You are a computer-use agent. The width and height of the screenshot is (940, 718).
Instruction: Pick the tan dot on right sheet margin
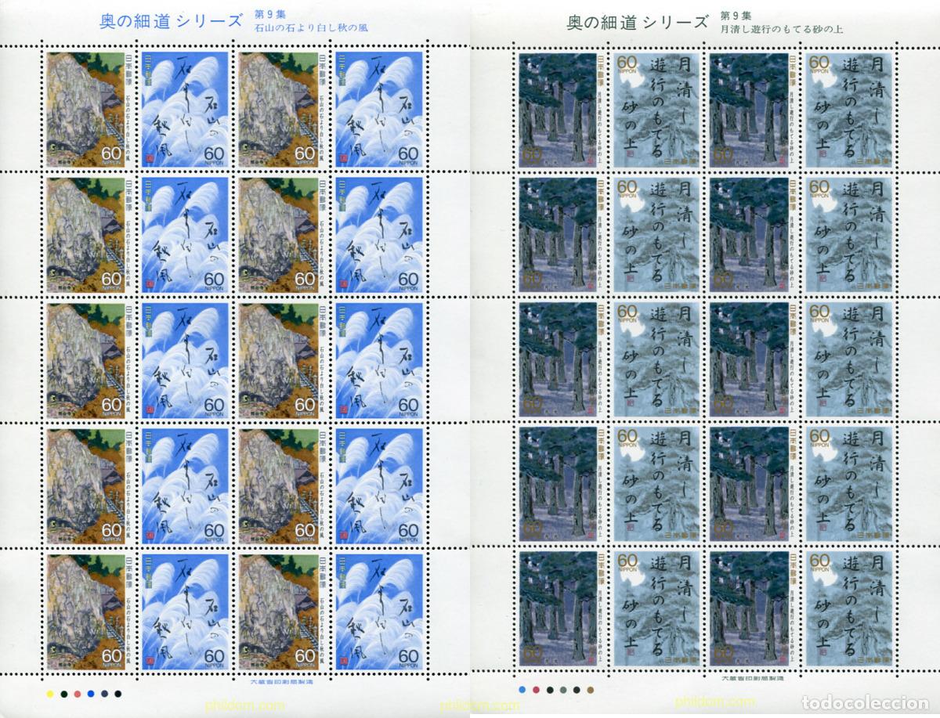pos(591,690)
